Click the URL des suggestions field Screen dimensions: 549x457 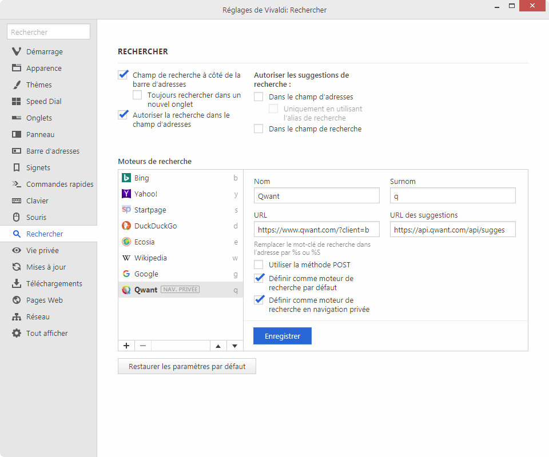pyautogui.click(x=453, y=230)
